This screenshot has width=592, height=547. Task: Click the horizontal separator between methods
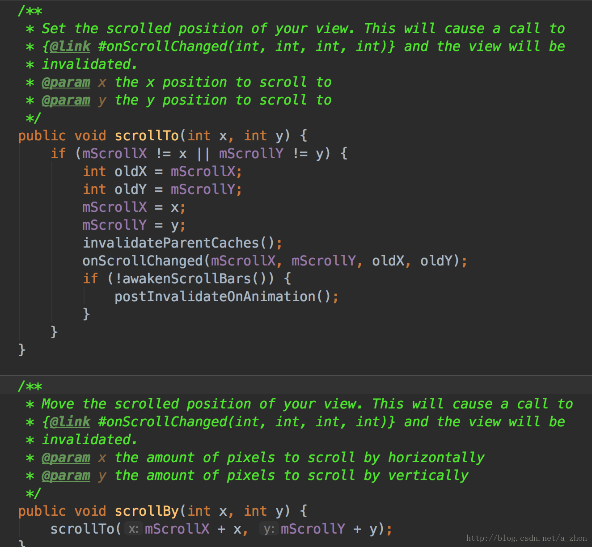pyautogui.click(x=296, y=375)
